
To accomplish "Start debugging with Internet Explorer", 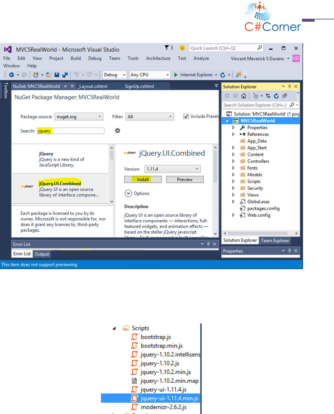I will coord(195,75).
